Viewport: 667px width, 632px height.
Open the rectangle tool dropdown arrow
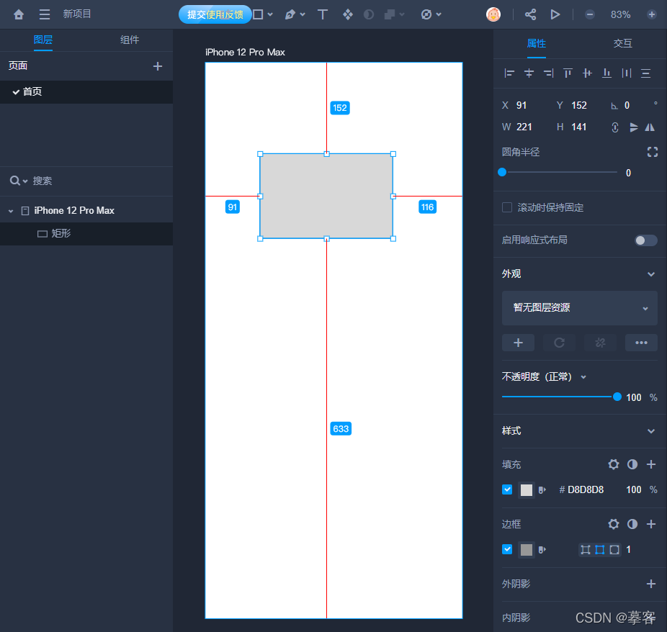270,14
